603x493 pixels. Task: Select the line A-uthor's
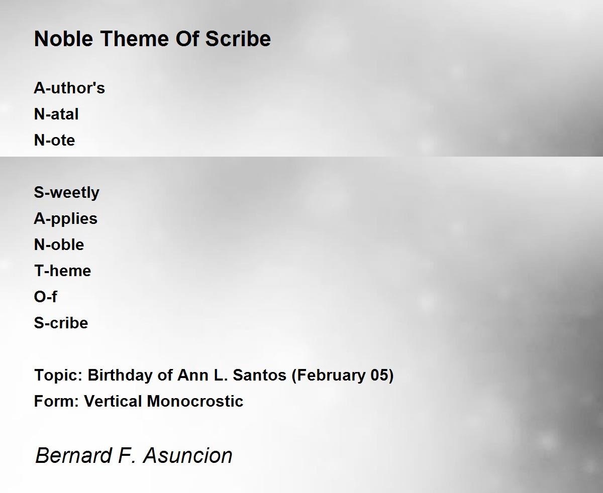point(69,88)
